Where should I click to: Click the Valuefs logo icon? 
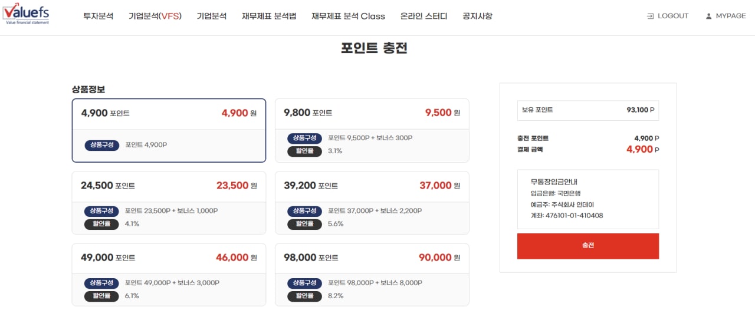(26, 14)
